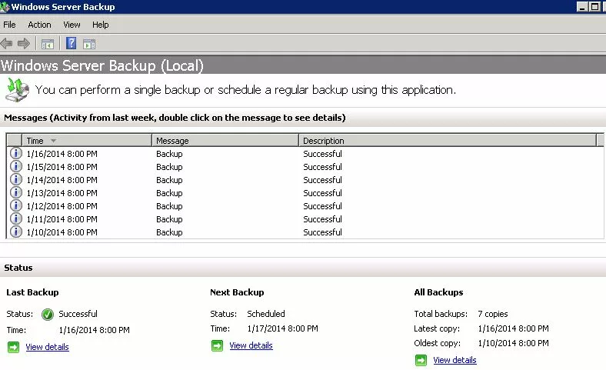Toggle the Show/Hide Action Pane icon

pyautogui.click(x=89, y=44)
